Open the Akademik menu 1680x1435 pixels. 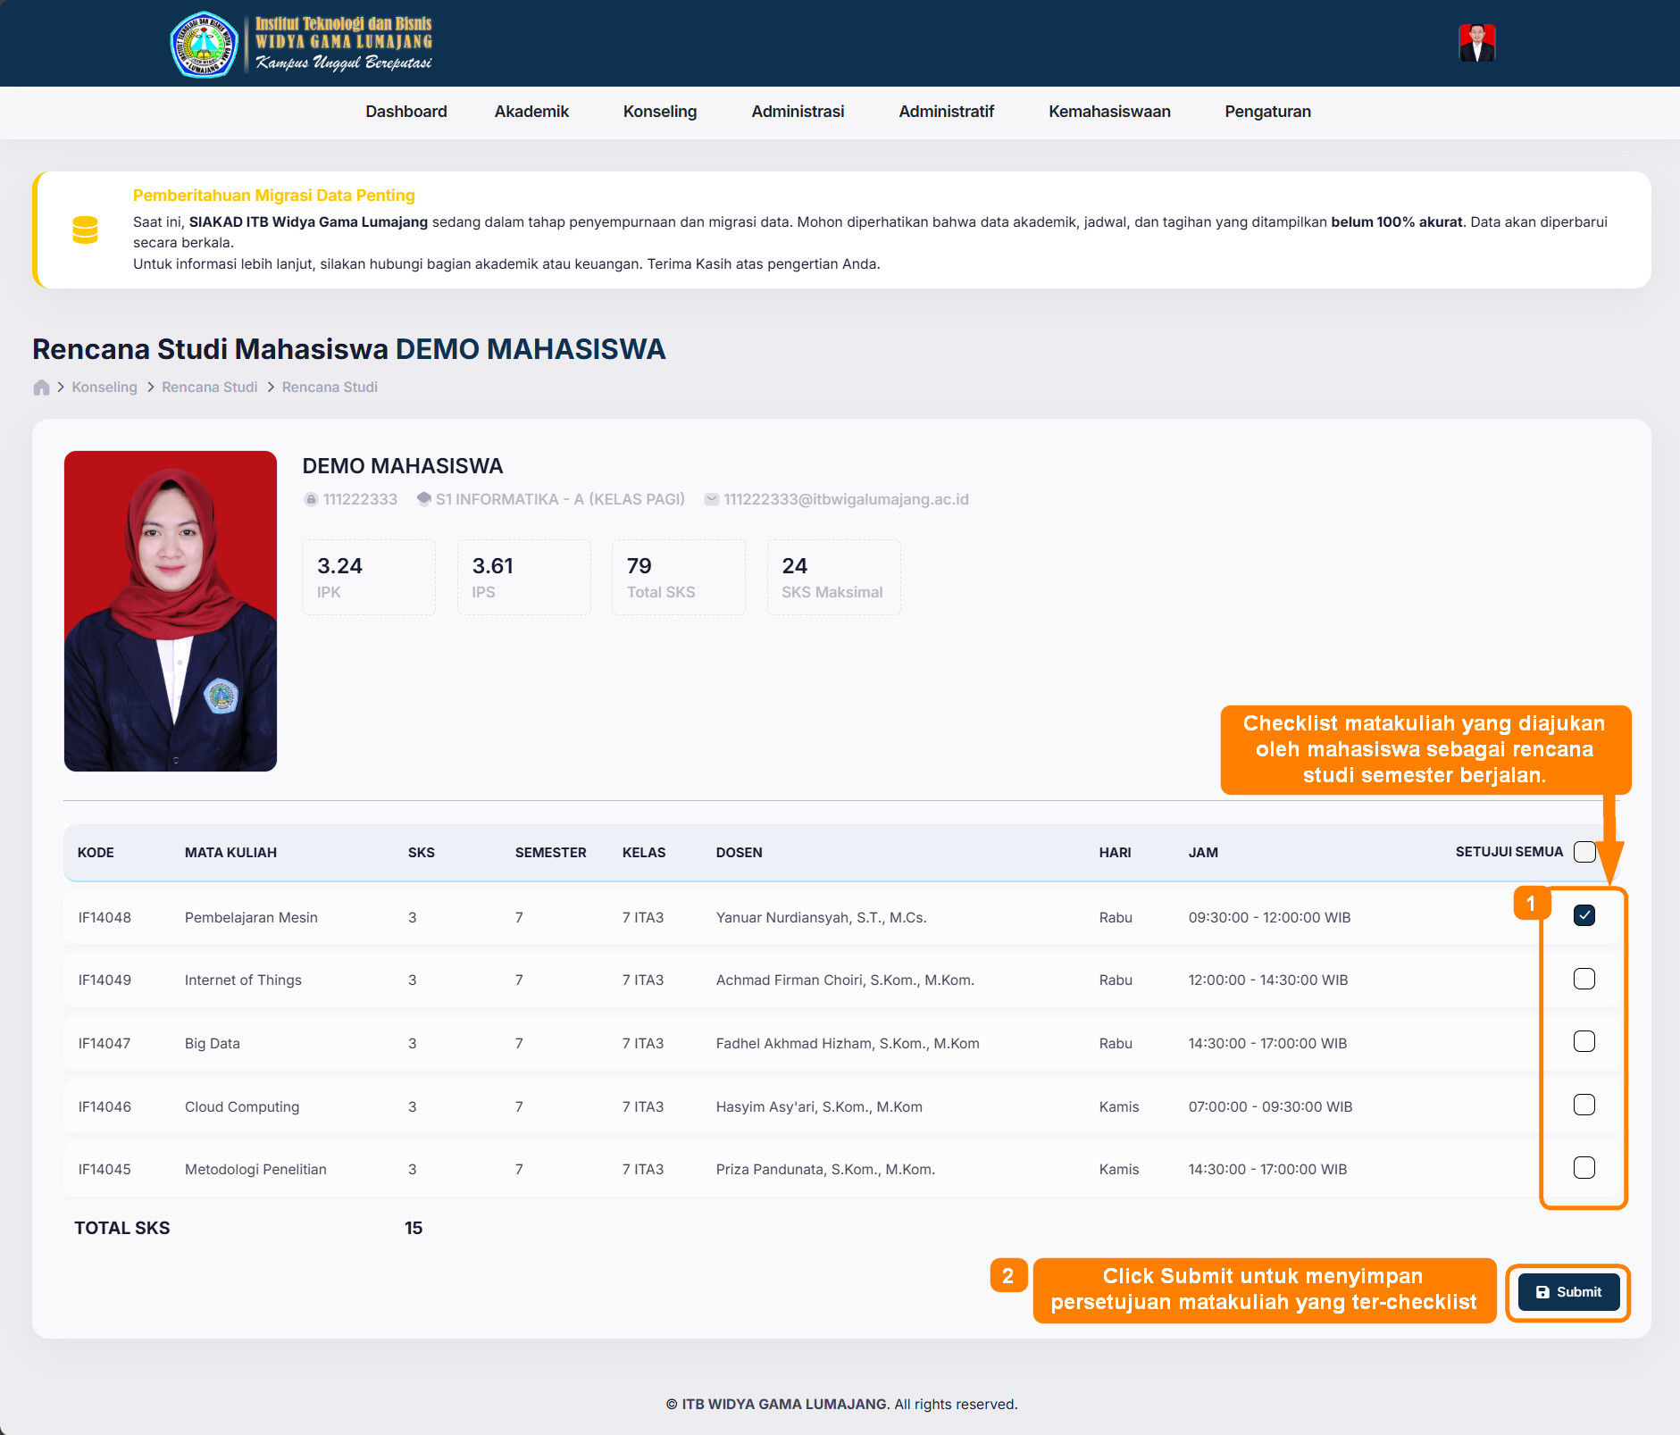pos(531,112)
